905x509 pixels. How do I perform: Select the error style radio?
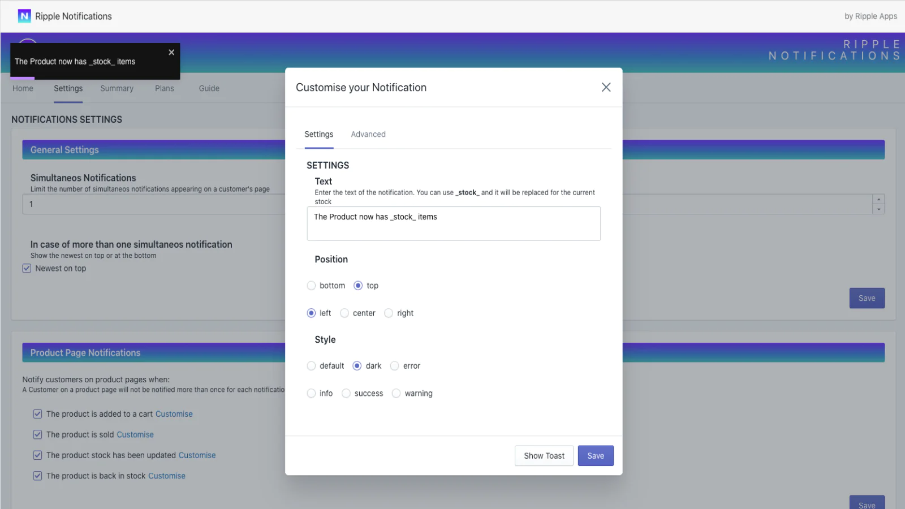[x=395, y=366]
